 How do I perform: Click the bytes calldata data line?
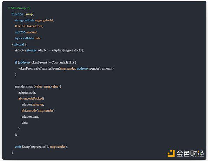coord(28,38)
